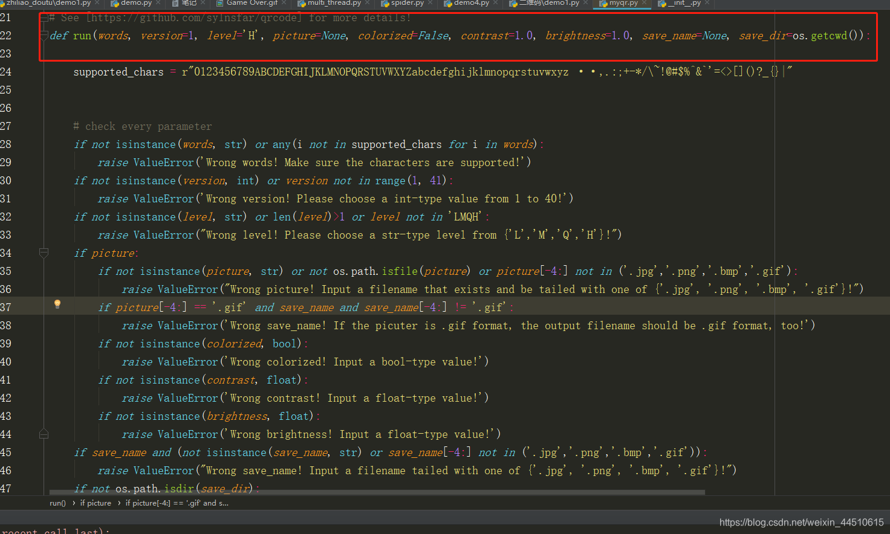Select the myqr.py tab
This screenshot has height=534, width=890.
click(623, 3)
